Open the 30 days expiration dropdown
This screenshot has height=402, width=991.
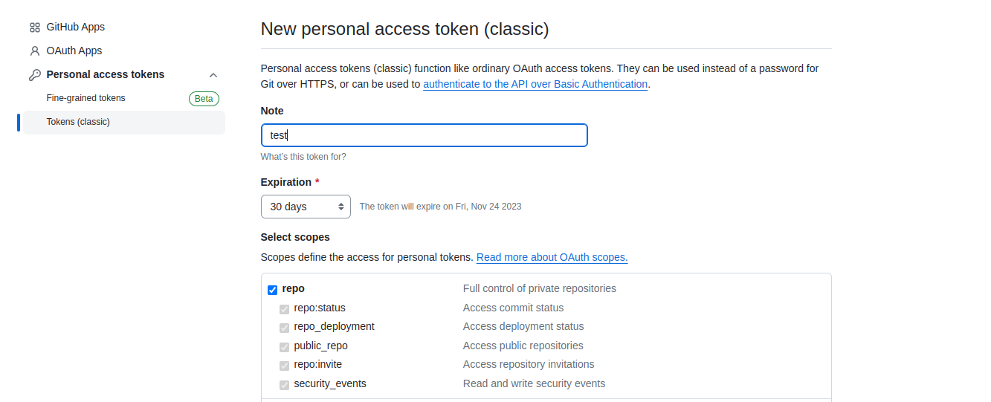(x=306, y=207)
